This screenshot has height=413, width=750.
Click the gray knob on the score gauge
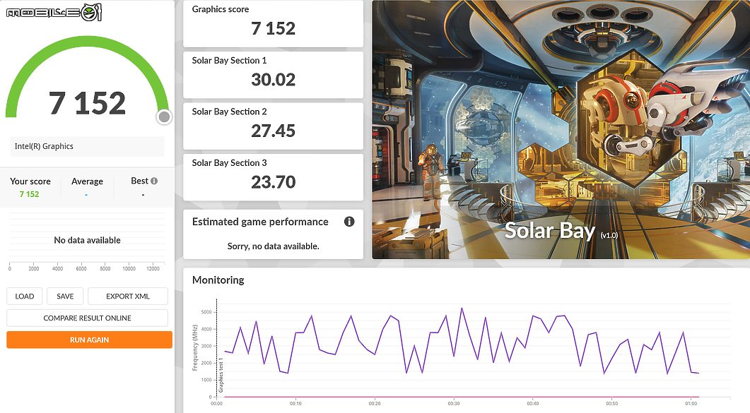[164, 116]
